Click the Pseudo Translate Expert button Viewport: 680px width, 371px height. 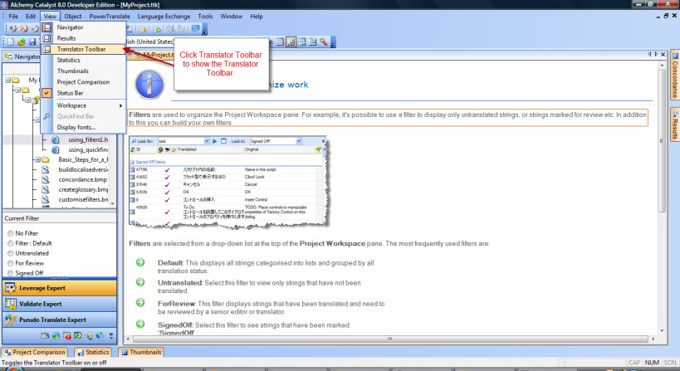pyautogui.click(x=60, y=320)
